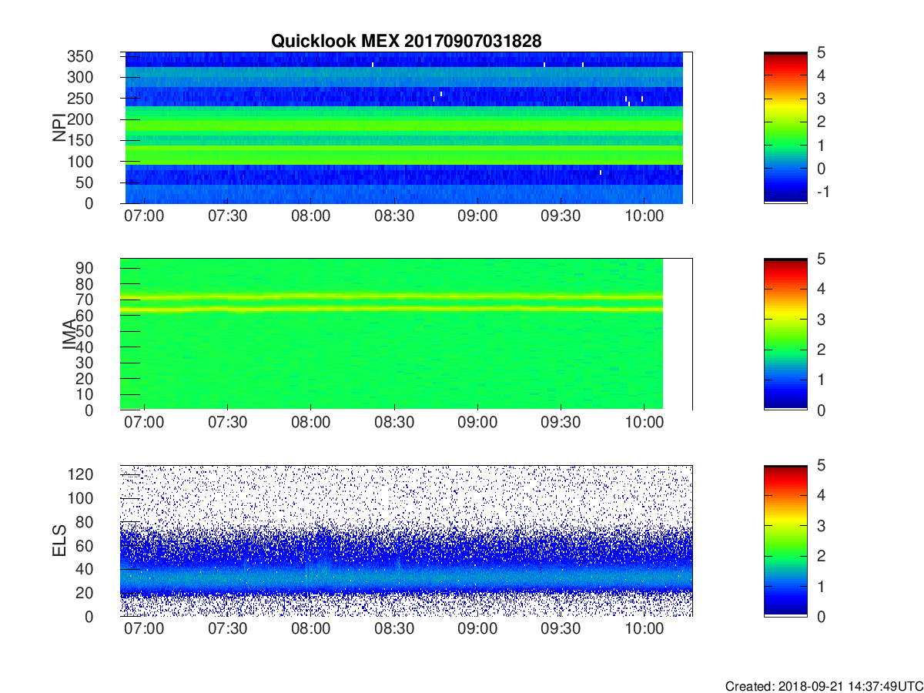Viewport: 924px width, 693px height.
Task: Click the 07:30 label under ELS plot
Action: [227, 629]
